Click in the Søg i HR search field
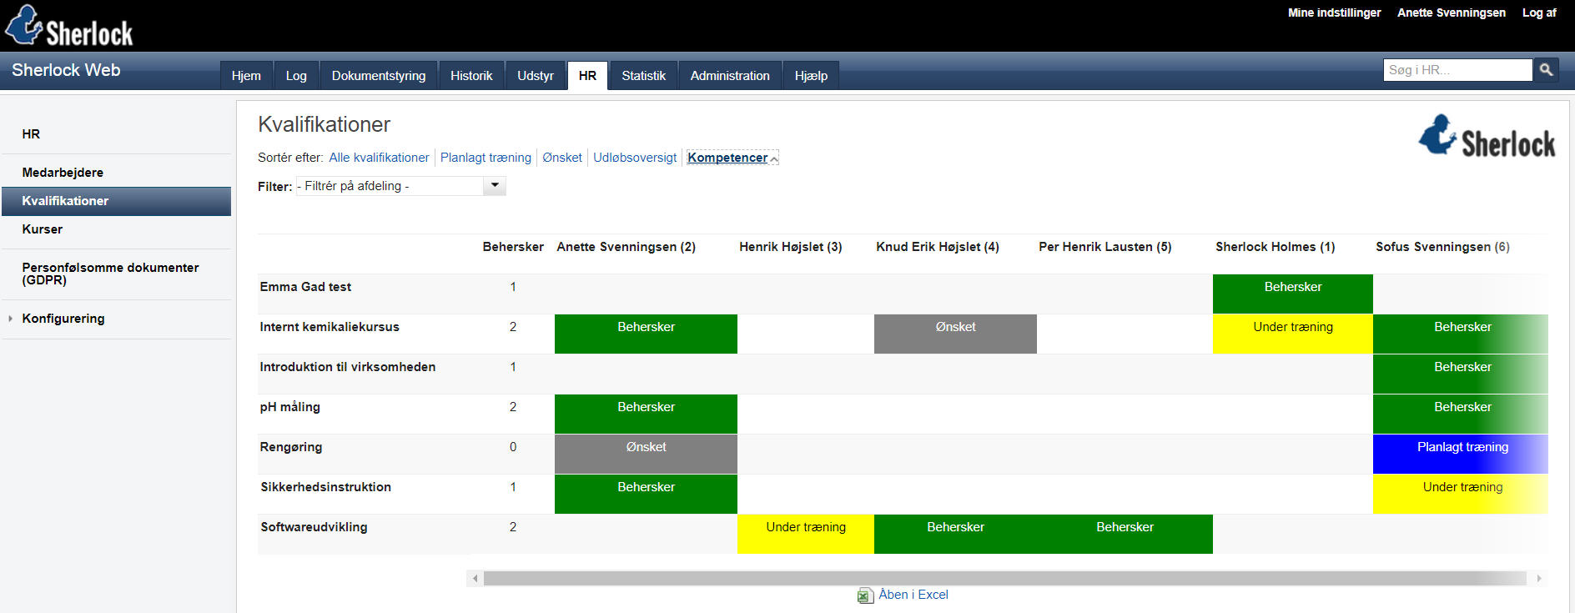1575x613 pixels. (x=1457, y=70)
